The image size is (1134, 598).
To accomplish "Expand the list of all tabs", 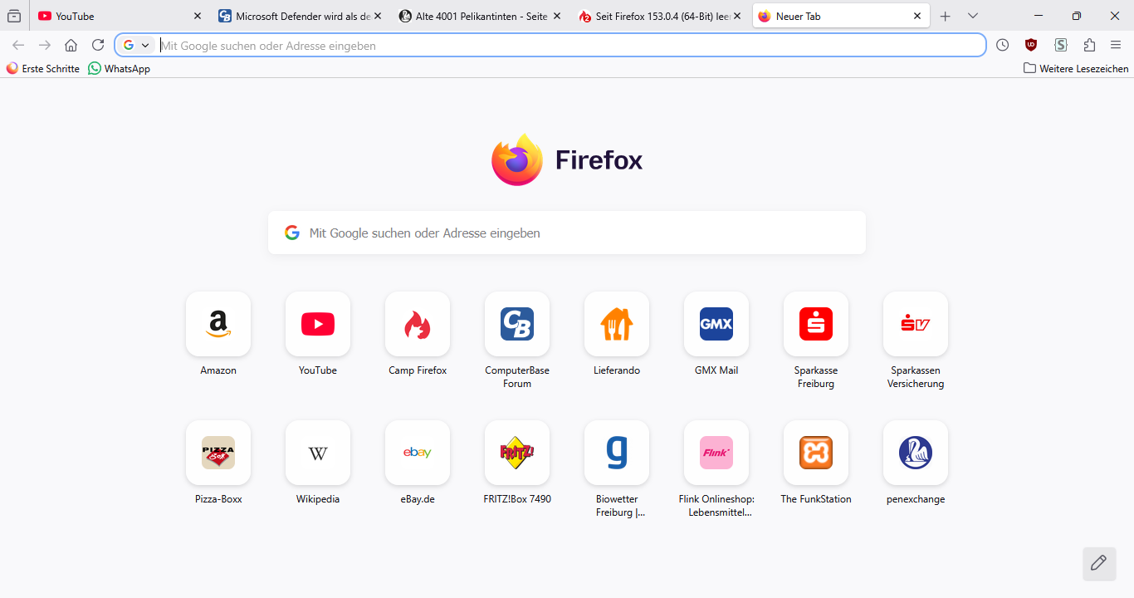I will pos(973,16).
